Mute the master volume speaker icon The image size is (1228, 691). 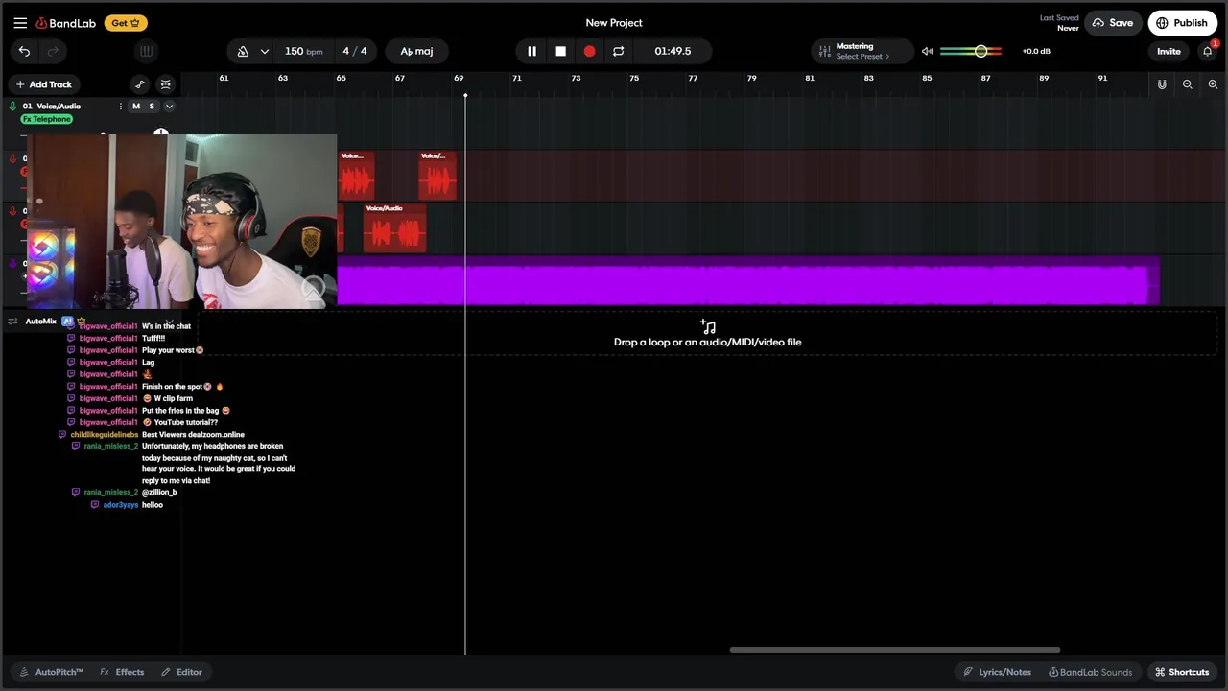point(927,51)
